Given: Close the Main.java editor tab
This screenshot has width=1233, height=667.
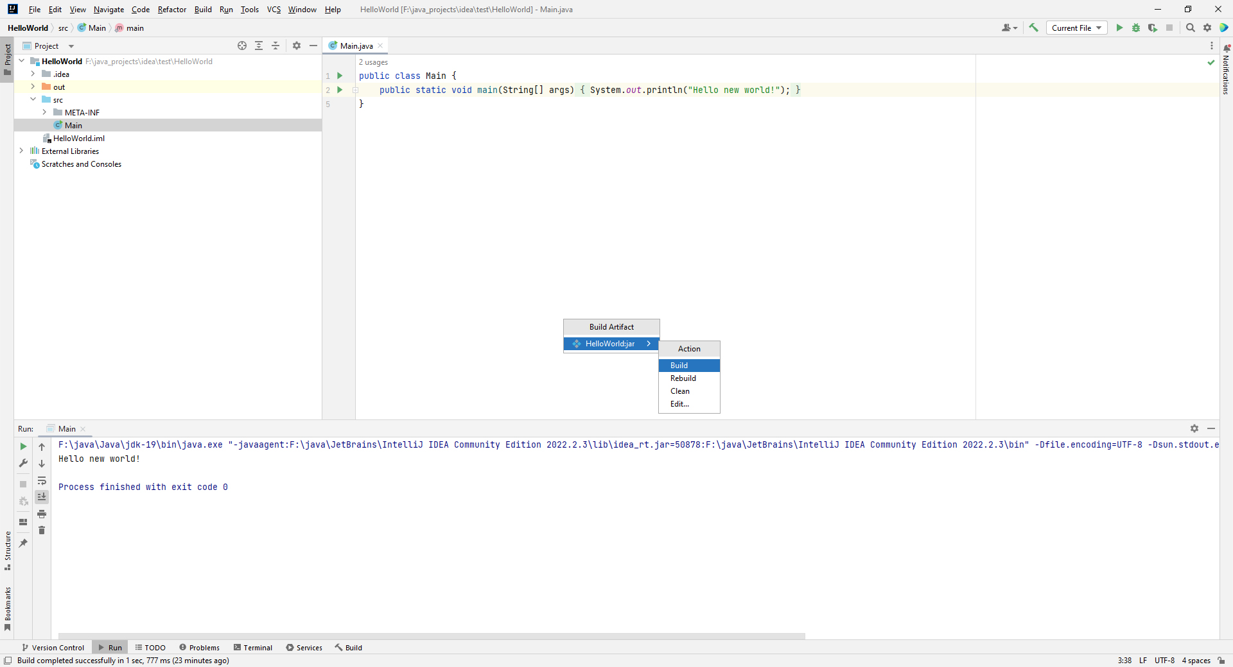Looking at the screenshot, I should 380,46.
